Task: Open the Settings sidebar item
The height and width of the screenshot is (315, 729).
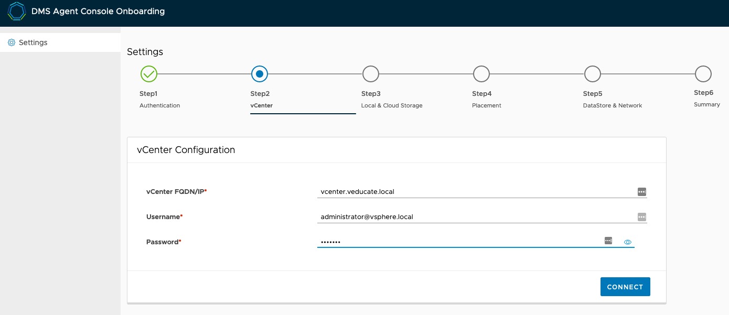Action: 33,42
